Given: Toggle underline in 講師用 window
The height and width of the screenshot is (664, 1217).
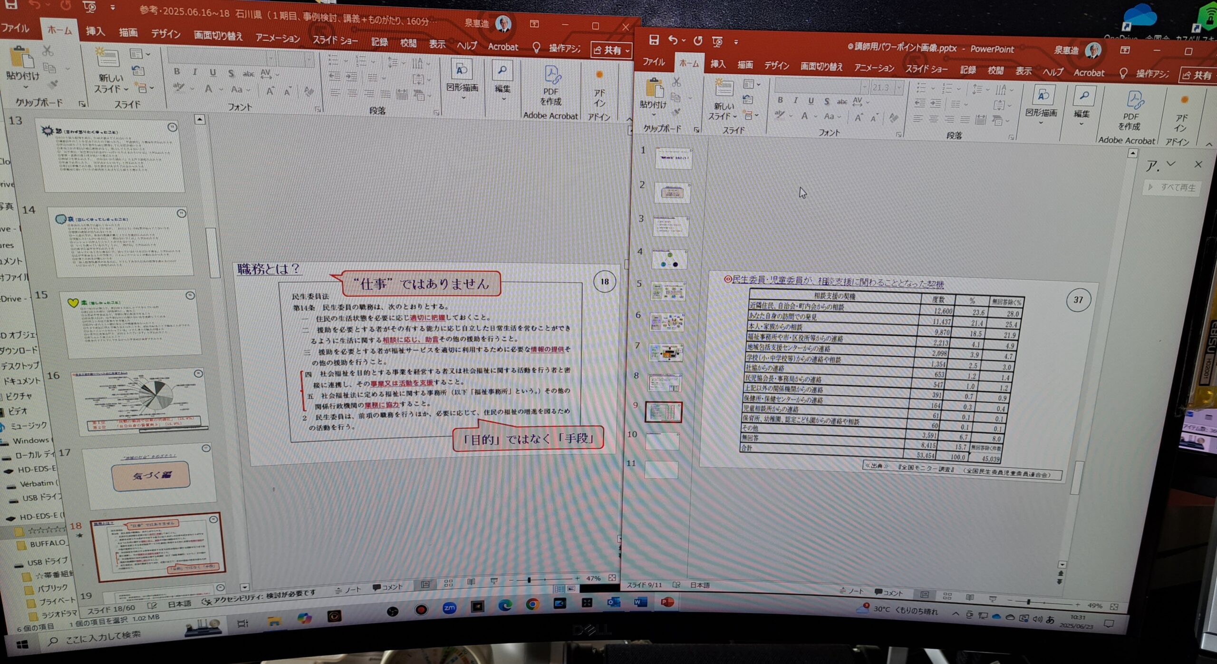Looking at the screenshot, I should click(x=811, y=101).
